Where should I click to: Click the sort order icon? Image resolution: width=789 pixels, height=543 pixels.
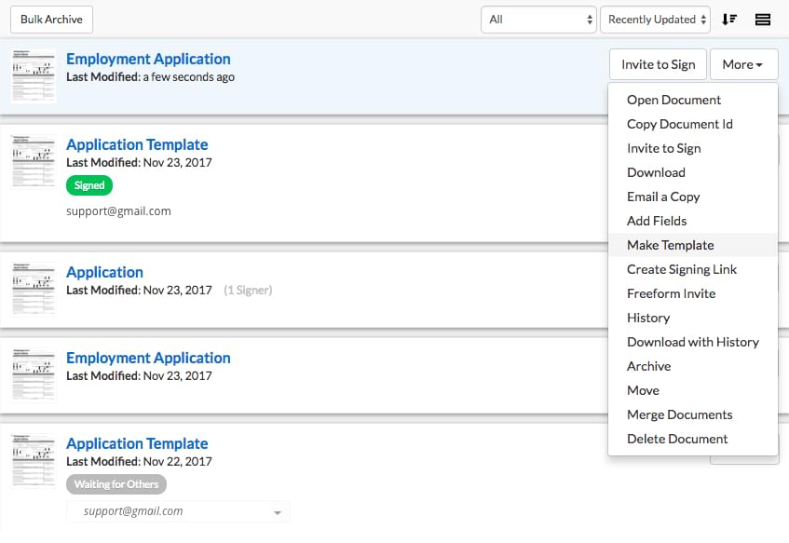(729, 20)
